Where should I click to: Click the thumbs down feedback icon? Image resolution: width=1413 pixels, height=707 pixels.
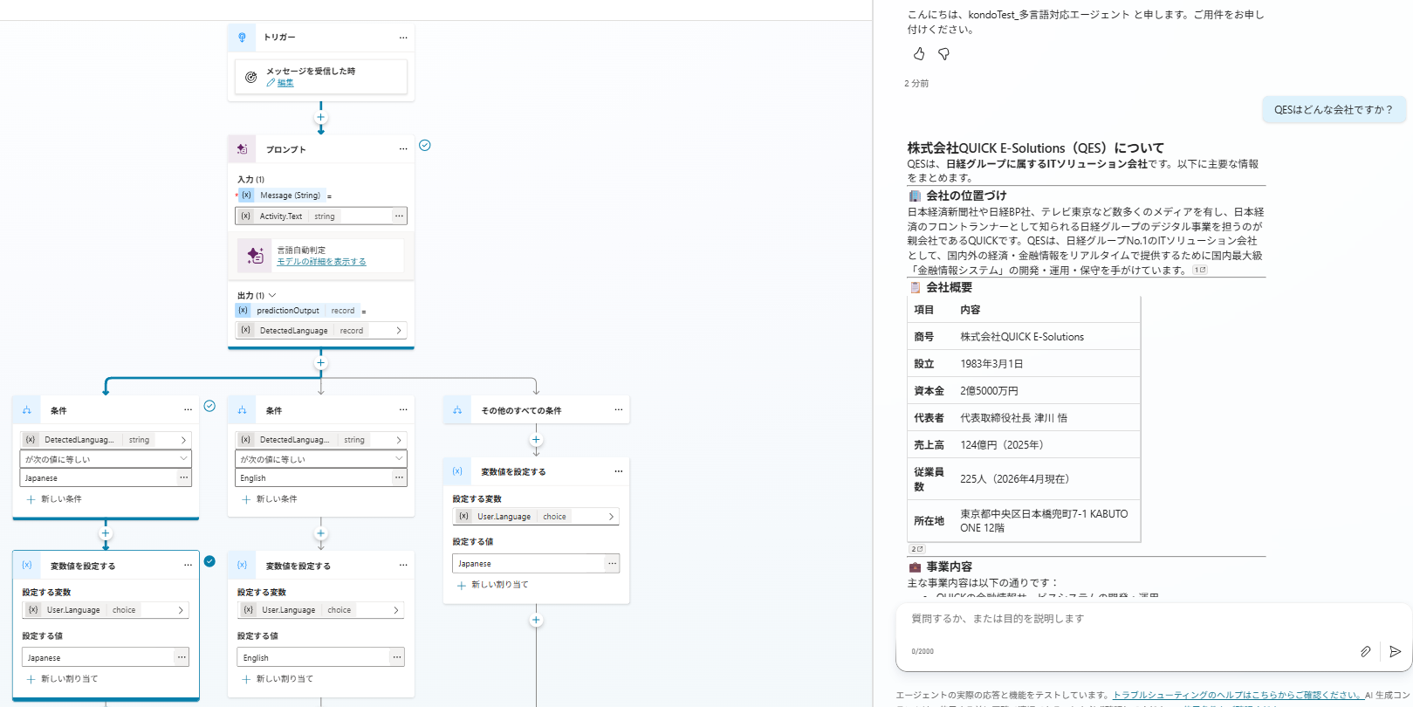(943, 54)
